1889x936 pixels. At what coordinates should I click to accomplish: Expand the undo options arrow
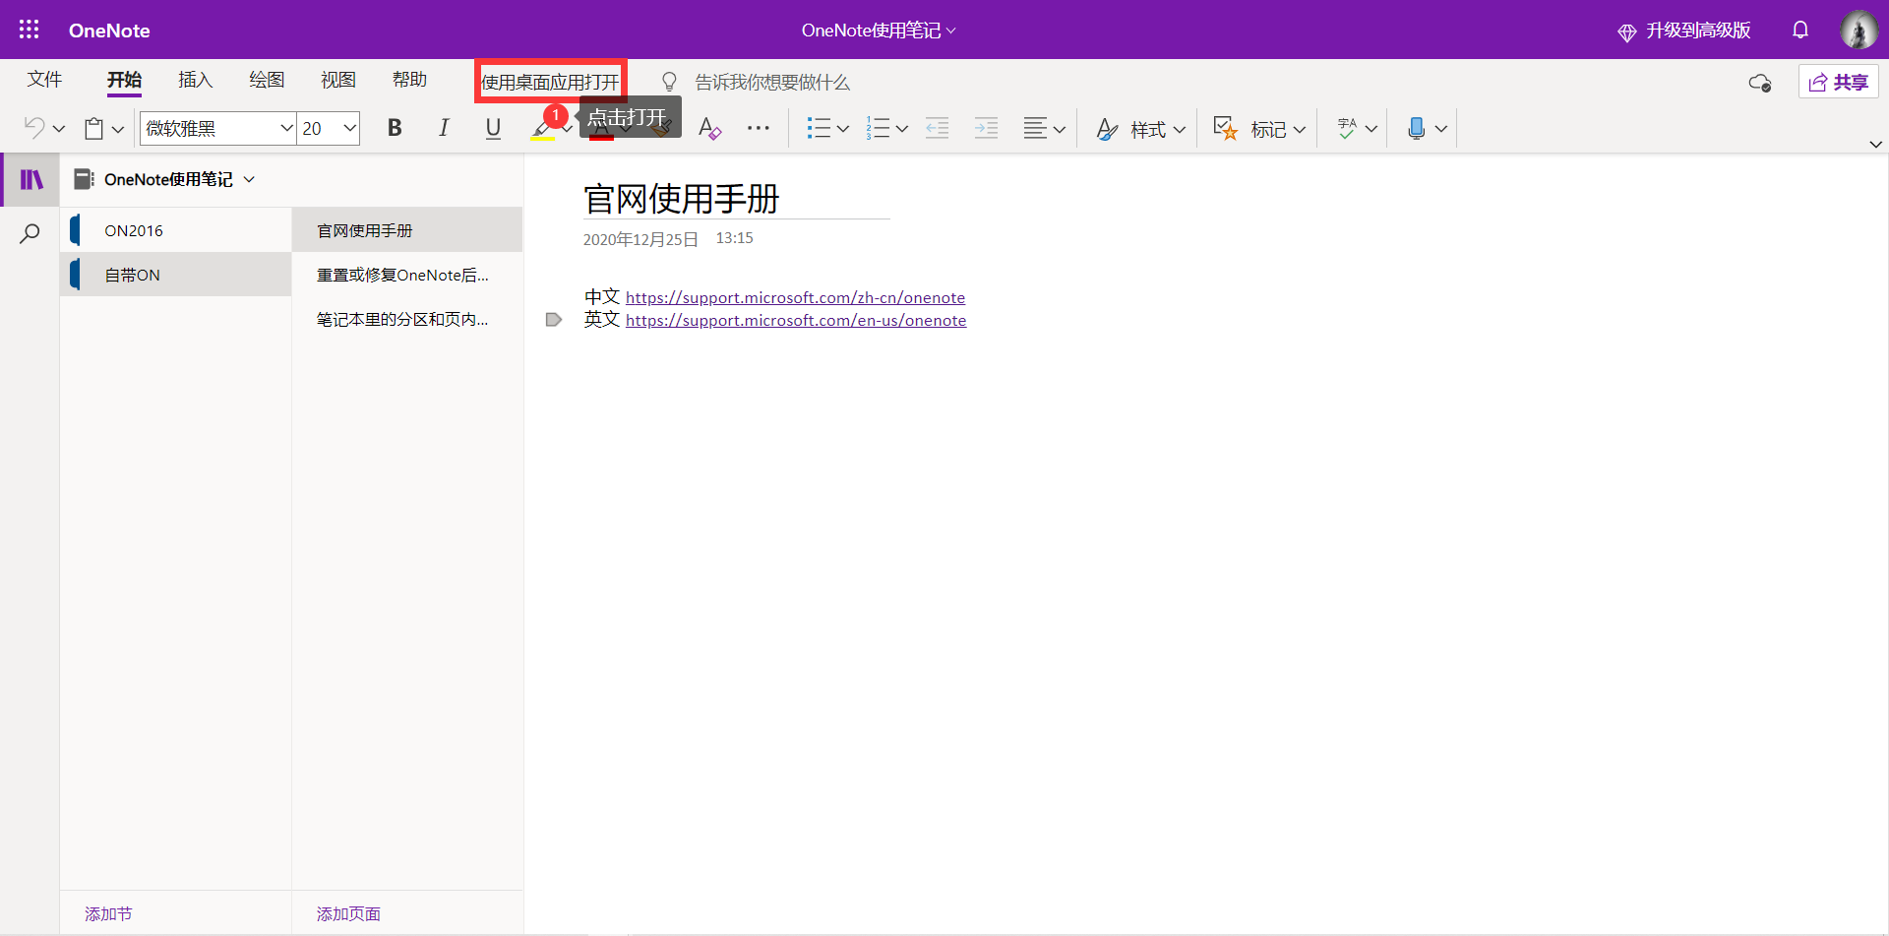59,129
